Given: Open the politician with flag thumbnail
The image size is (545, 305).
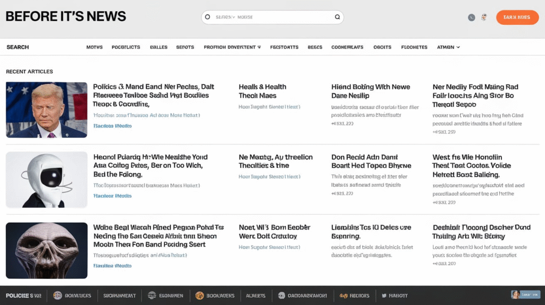Looking at the screenshot, I should [x=47, y=109].
